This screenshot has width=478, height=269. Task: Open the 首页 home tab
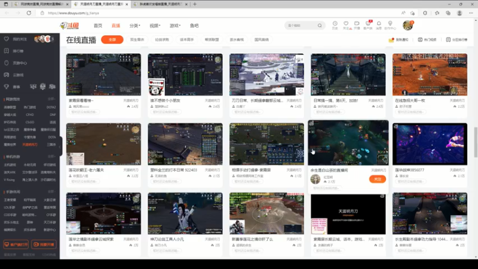click(98, 26)
